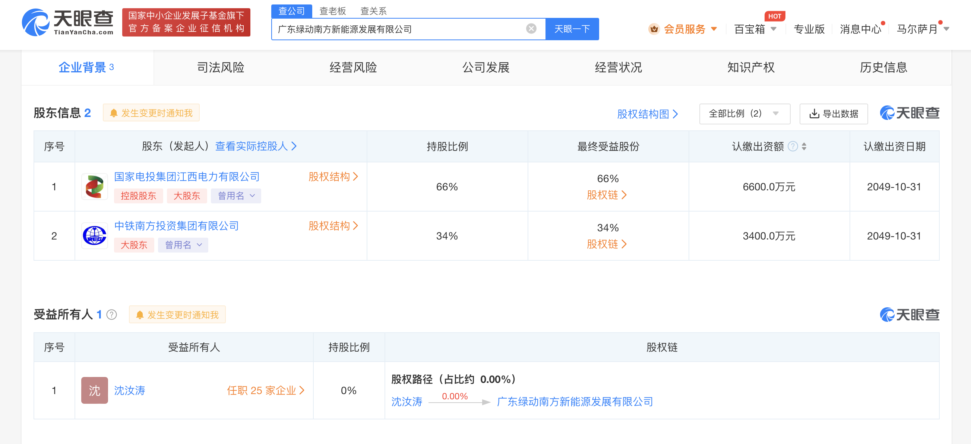971x444 pixels.
Task: Open the 中铁南方投资集团 company logo
Action: [x=95, y=235]
